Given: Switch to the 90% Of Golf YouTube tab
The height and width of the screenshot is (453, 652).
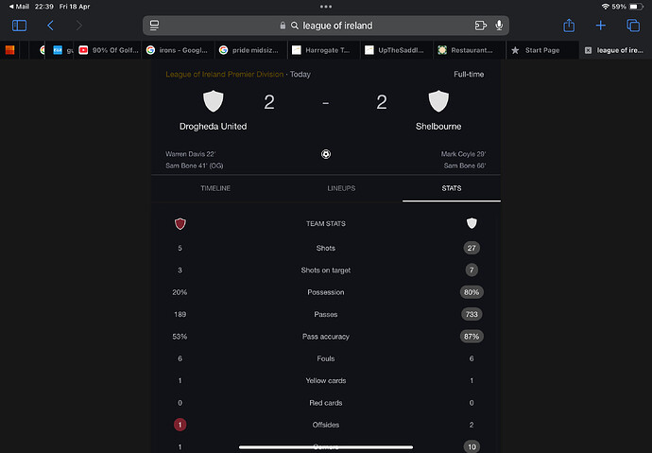Looking at the screenshot, I should 109,50.
